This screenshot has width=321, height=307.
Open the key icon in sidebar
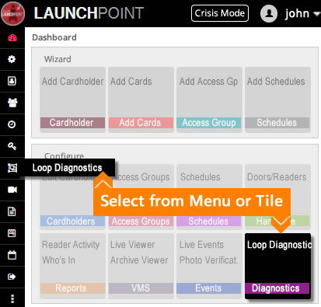(x=12, y=146)
